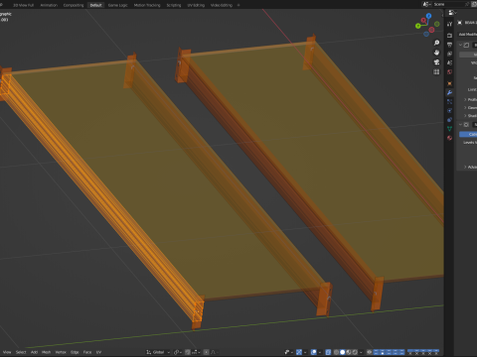Click the Bevel modifier type icon
The height and width of the screenshot is (357, 477).
pos(466,45)
